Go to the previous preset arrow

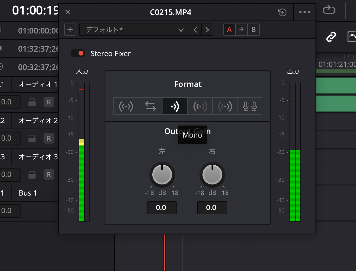pos(196,30)
